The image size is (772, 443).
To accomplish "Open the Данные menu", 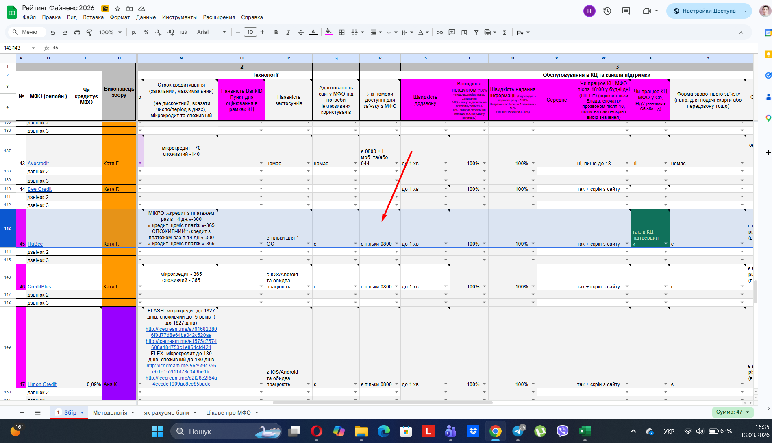I will click(x=146, y=17).
